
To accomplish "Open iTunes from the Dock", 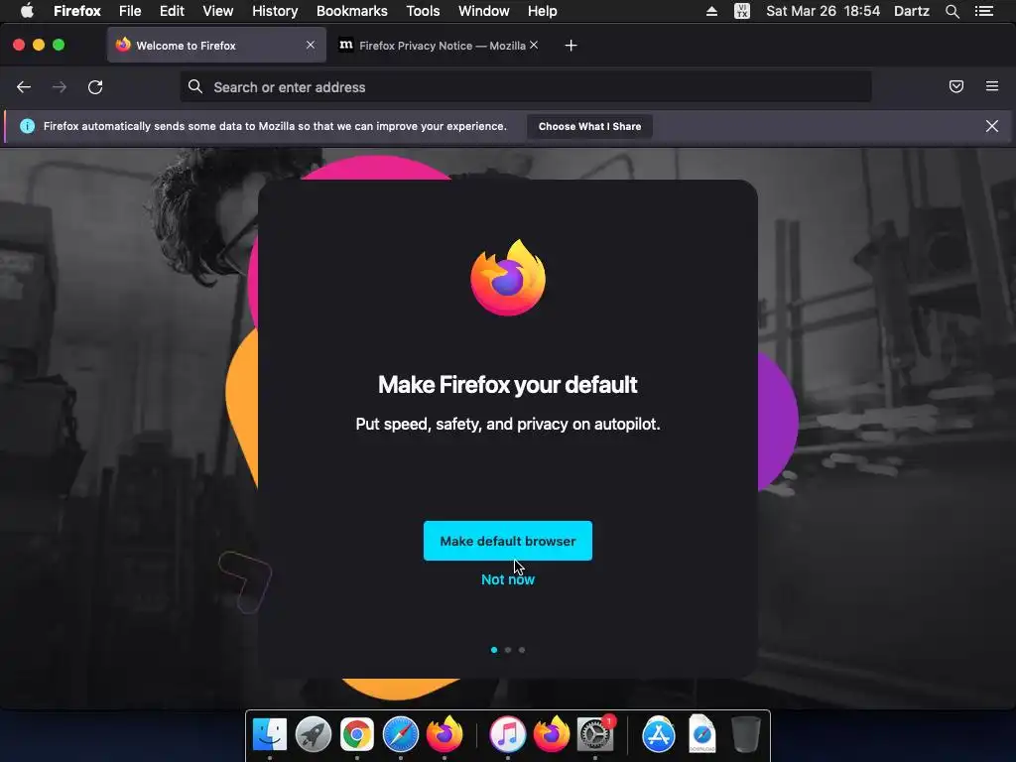I will click(507, 734).
